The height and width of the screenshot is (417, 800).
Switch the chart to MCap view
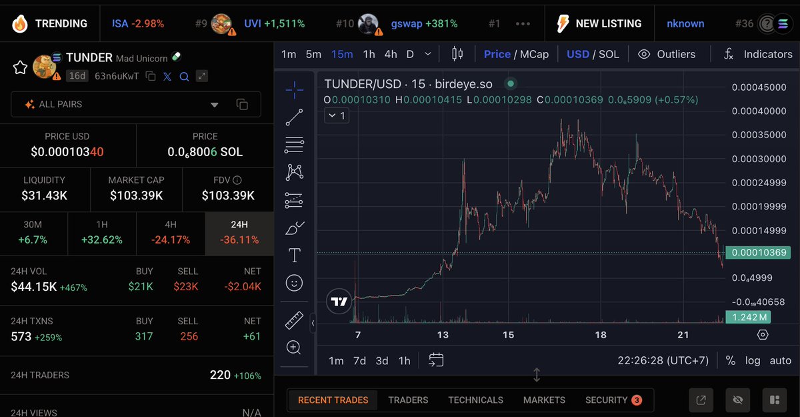(533, 54)
